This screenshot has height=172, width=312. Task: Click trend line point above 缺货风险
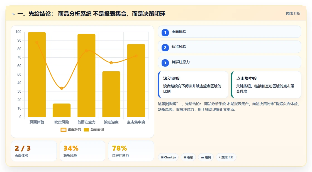pos(62,88)
